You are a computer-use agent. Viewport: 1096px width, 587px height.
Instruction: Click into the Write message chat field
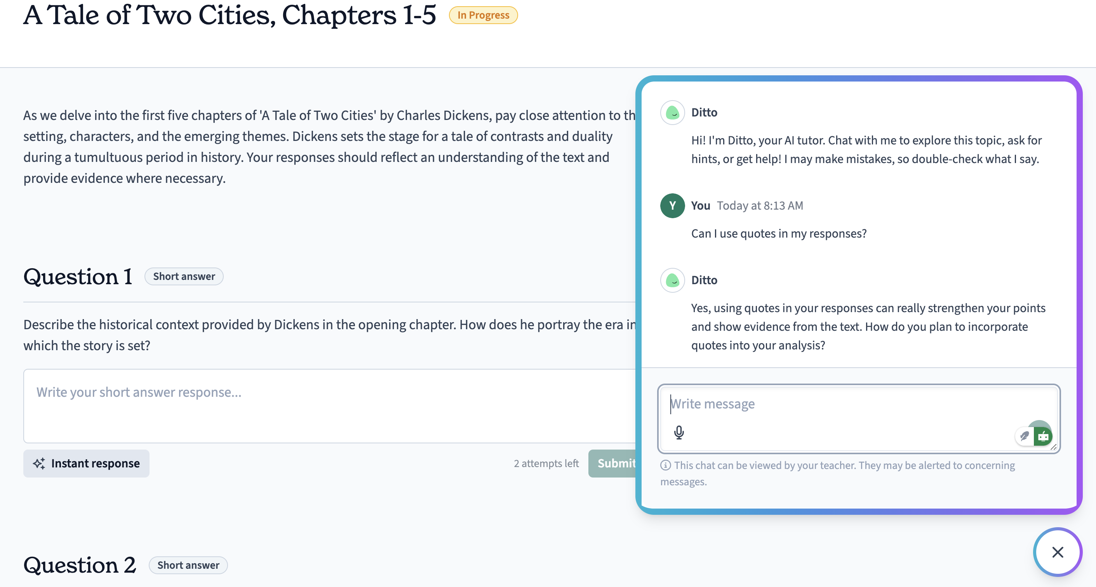click(859, 419)
